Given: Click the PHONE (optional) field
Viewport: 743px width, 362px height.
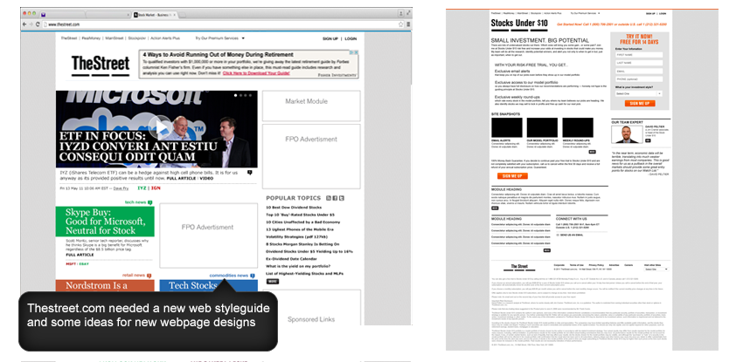Looking at the screenshot, I should tap(639, 79).
